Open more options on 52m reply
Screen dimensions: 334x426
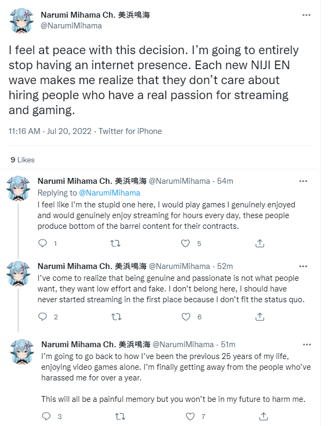303,266
